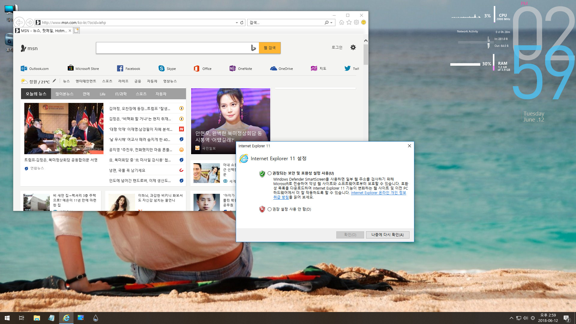Click the browser Forward arrow button

click(29, 22)
